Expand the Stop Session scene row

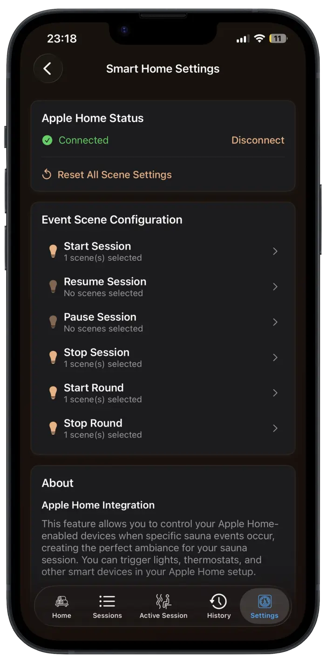(275, 357)
